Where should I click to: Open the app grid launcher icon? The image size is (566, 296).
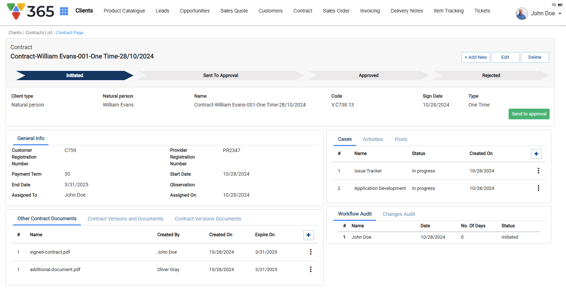(64, 11)
